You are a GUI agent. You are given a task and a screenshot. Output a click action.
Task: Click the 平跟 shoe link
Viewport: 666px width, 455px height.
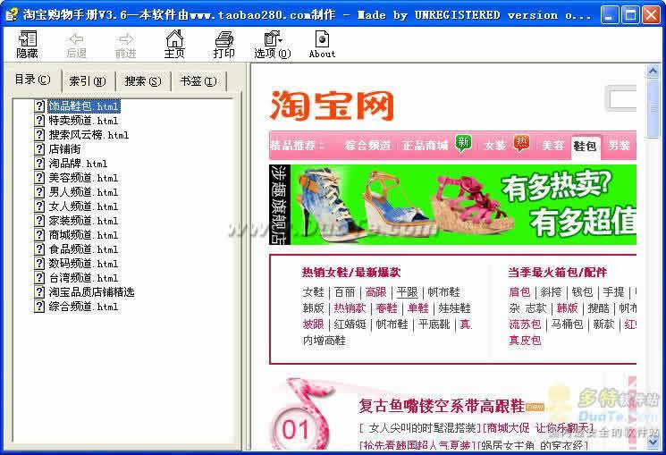[408, 292]
